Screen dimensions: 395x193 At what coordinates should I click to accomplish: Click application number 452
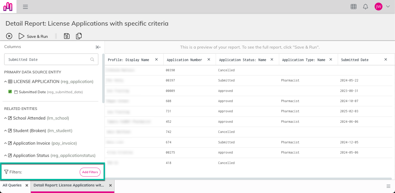168,122
